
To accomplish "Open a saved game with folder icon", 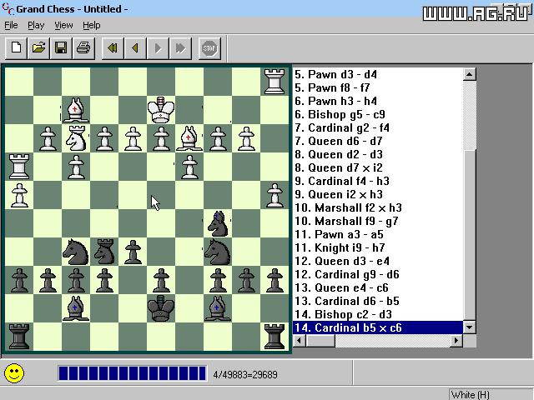I will 38,48.
